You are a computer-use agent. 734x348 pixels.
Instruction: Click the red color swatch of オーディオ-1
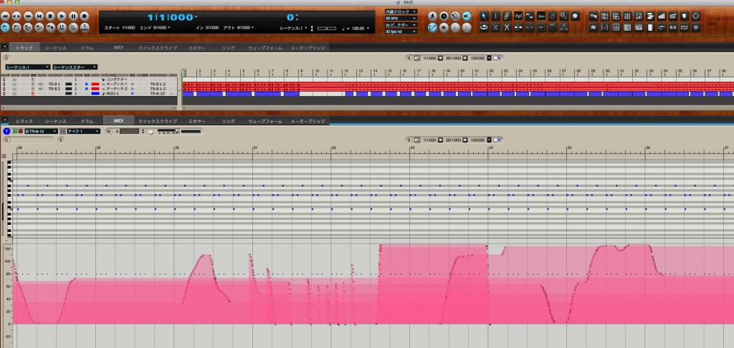(x=95, y=84)
